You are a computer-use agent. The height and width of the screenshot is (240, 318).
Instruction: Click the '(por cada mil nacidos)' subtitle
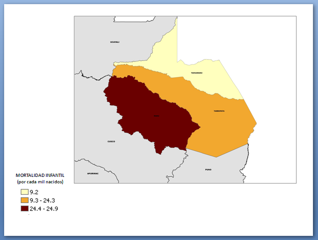tap(40, 182)
